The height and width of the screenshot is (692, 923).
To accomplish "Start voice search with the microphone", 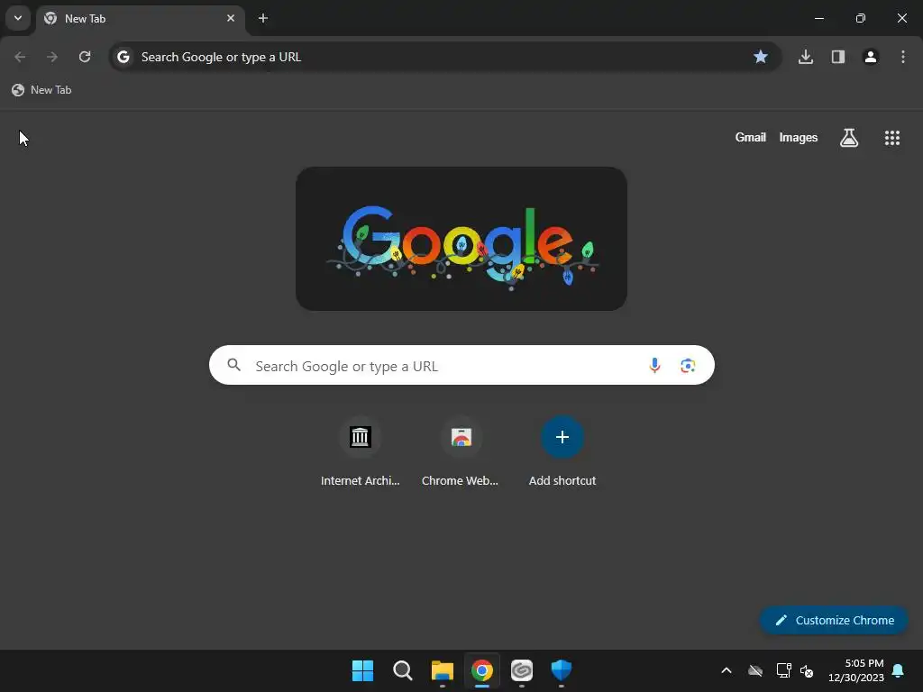I will pos(654,366).
